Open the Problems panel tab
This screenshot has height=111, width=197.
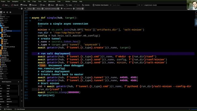click(x=8, y=109)
